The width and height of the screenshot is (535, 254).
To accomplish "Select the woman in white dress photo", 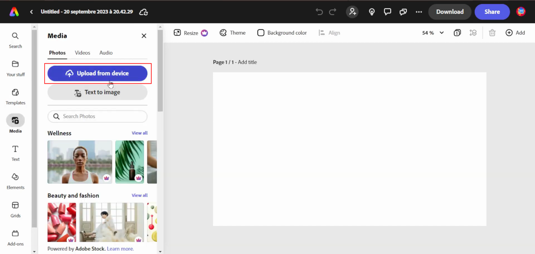I will click(112, 222).
